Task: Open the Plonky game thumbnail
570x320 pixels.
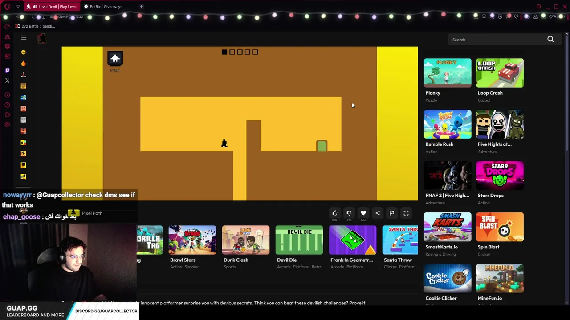Action: pos(448,73)
